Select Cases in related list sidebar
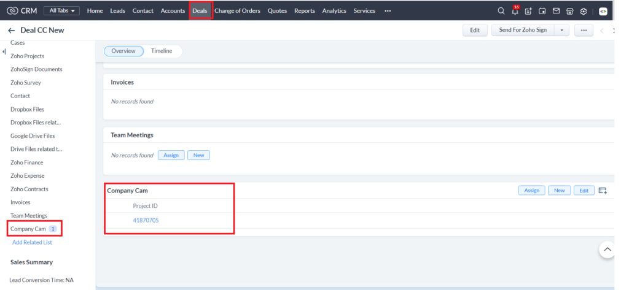 [x=18, y=43]
